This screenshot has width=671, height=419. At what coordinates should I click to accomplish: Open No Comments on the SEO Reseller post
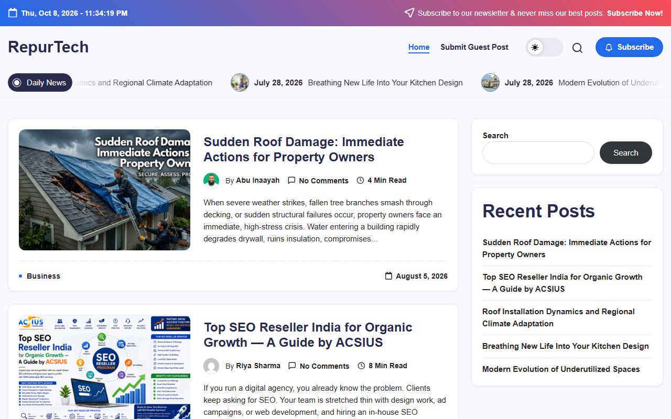[x=324, y=366]
